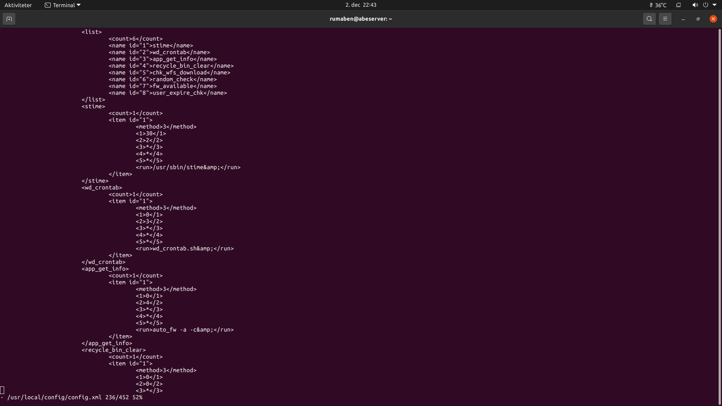Click the memory card tray icon
This screenshot has width=722, height=406.
(x=678, y=5)
